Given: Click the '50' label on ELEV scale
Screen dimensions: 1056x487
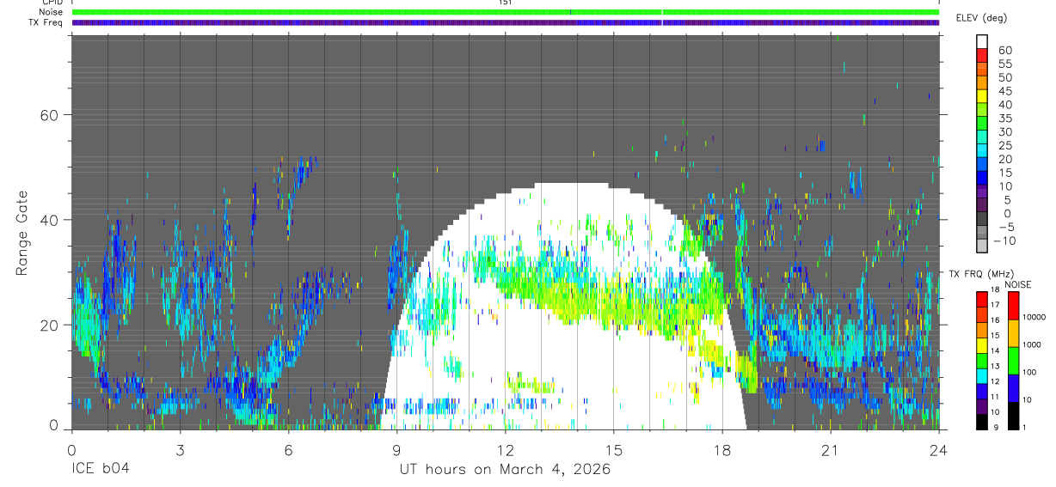Looking at the screenshot, I should point(1004,78).
